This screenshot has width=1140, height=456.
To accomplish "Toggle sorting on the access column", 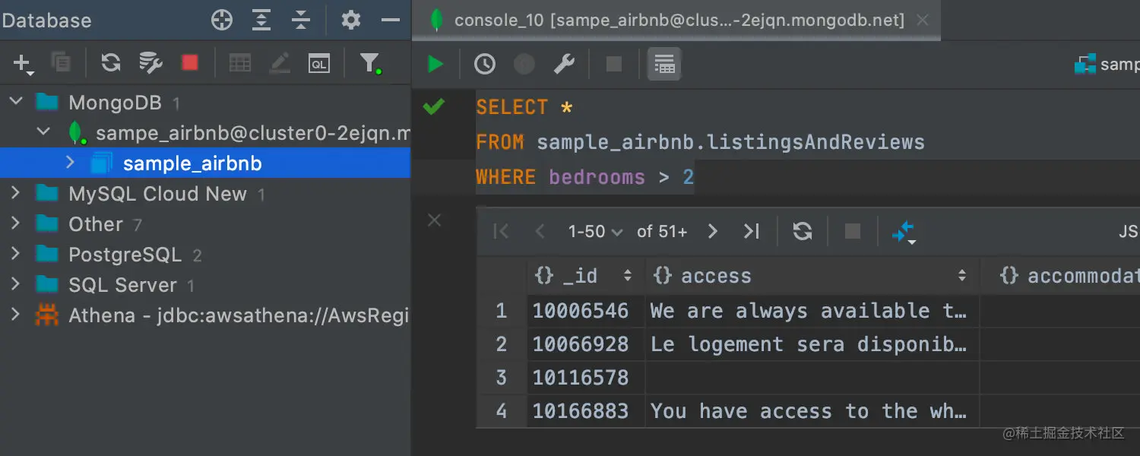I will pyautogui.click(x=962, y=275).
